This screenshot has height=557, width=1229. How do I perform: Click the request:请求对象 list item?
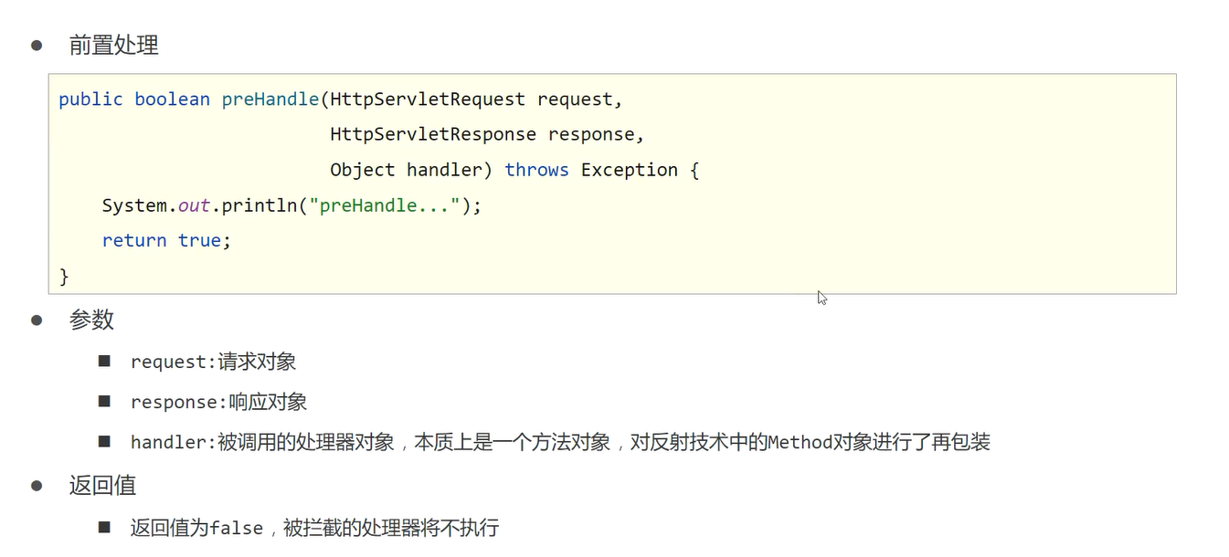tap(213, 362)
